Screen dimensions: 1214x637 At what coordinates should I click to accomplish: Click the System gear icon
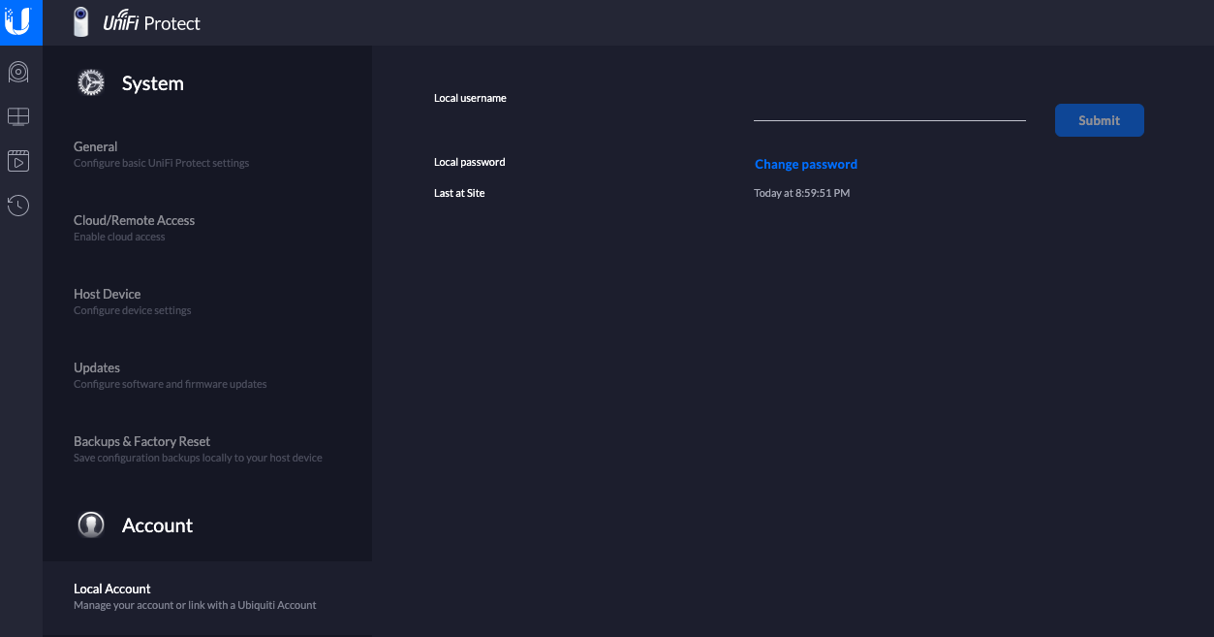point(91,83)
